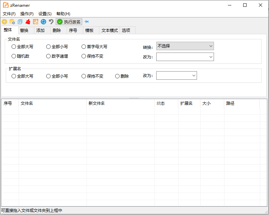Click the 执行改名 button

coord(69,22)
